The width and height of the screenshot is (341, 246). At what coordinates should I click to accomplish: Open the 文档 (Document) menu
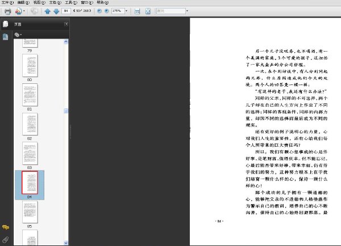(55, 2)
